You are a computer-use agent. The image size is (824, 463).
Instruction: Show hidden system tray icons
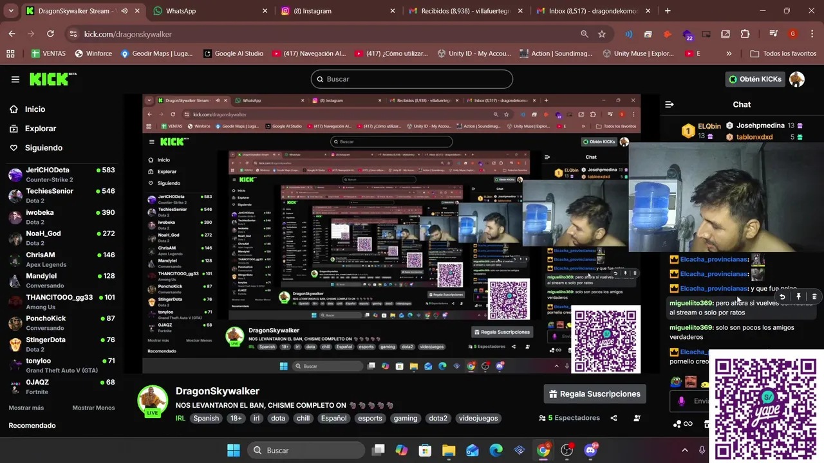click(685, 450)
